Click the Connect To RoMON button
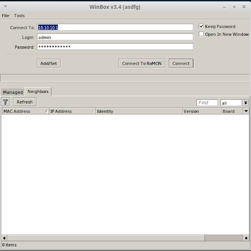 142,64
